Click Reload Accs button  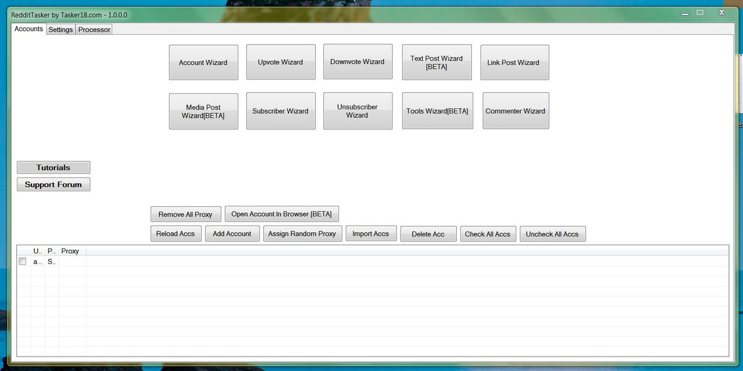pyautogui.click(x=175, y=234)
